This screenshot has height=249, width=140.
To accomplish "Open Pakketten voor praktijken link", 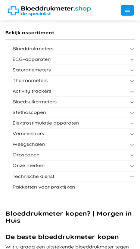I will tap(44, 187).
